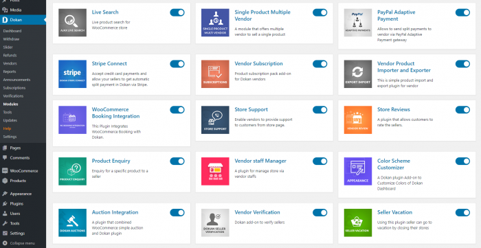The width and height of the screenshot is (481, 248).
Task: Turn off the Store Reviews toggle
Action: tap(462, 110)
